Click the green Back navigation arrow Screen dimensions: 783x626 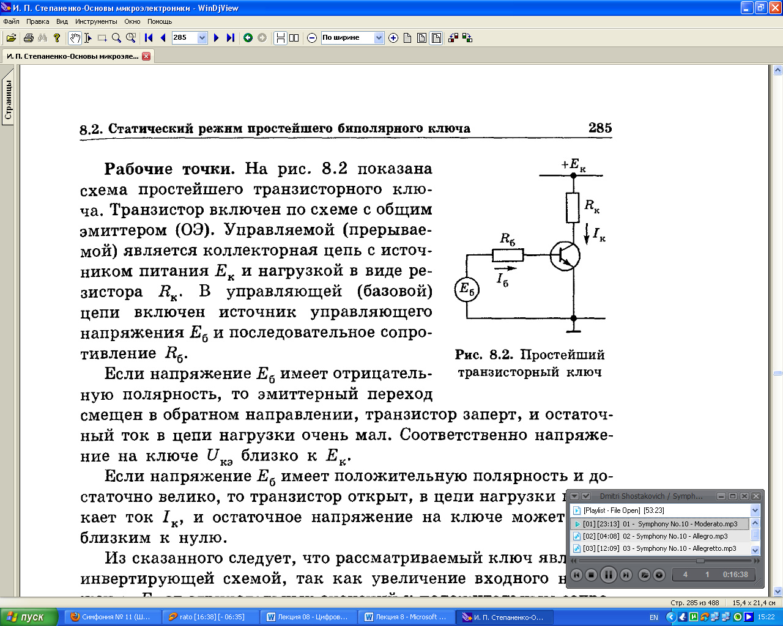(x=248, y=38)
